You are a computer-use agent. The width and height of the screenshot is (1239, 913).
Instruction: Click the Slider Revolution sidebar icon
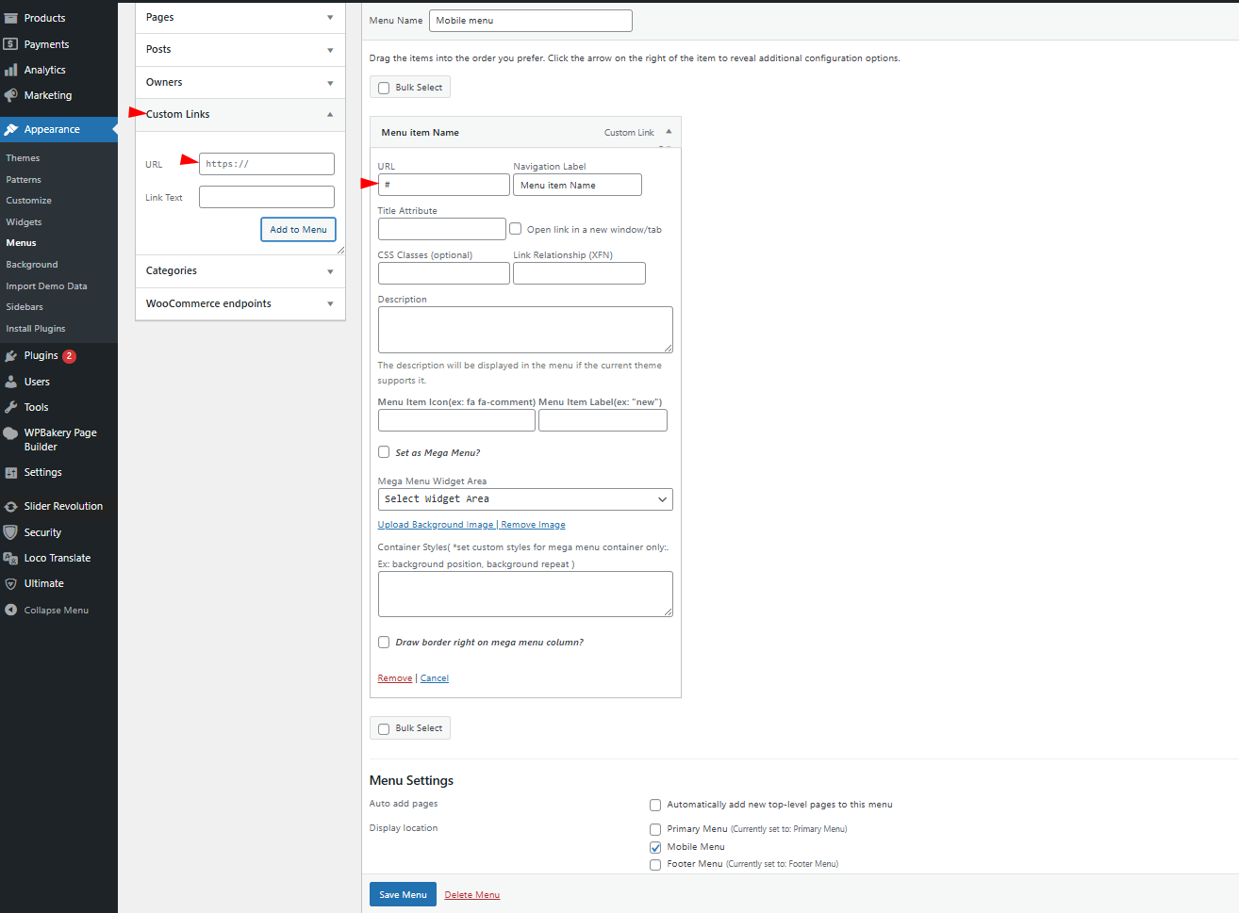(11, 507)
